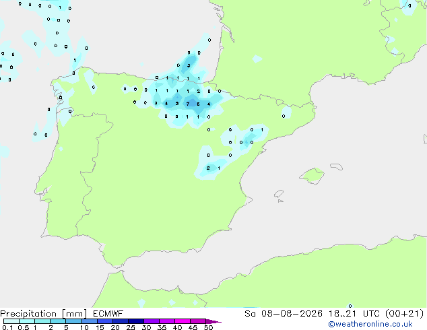Click the '50' legend scale label

(208, 327)
